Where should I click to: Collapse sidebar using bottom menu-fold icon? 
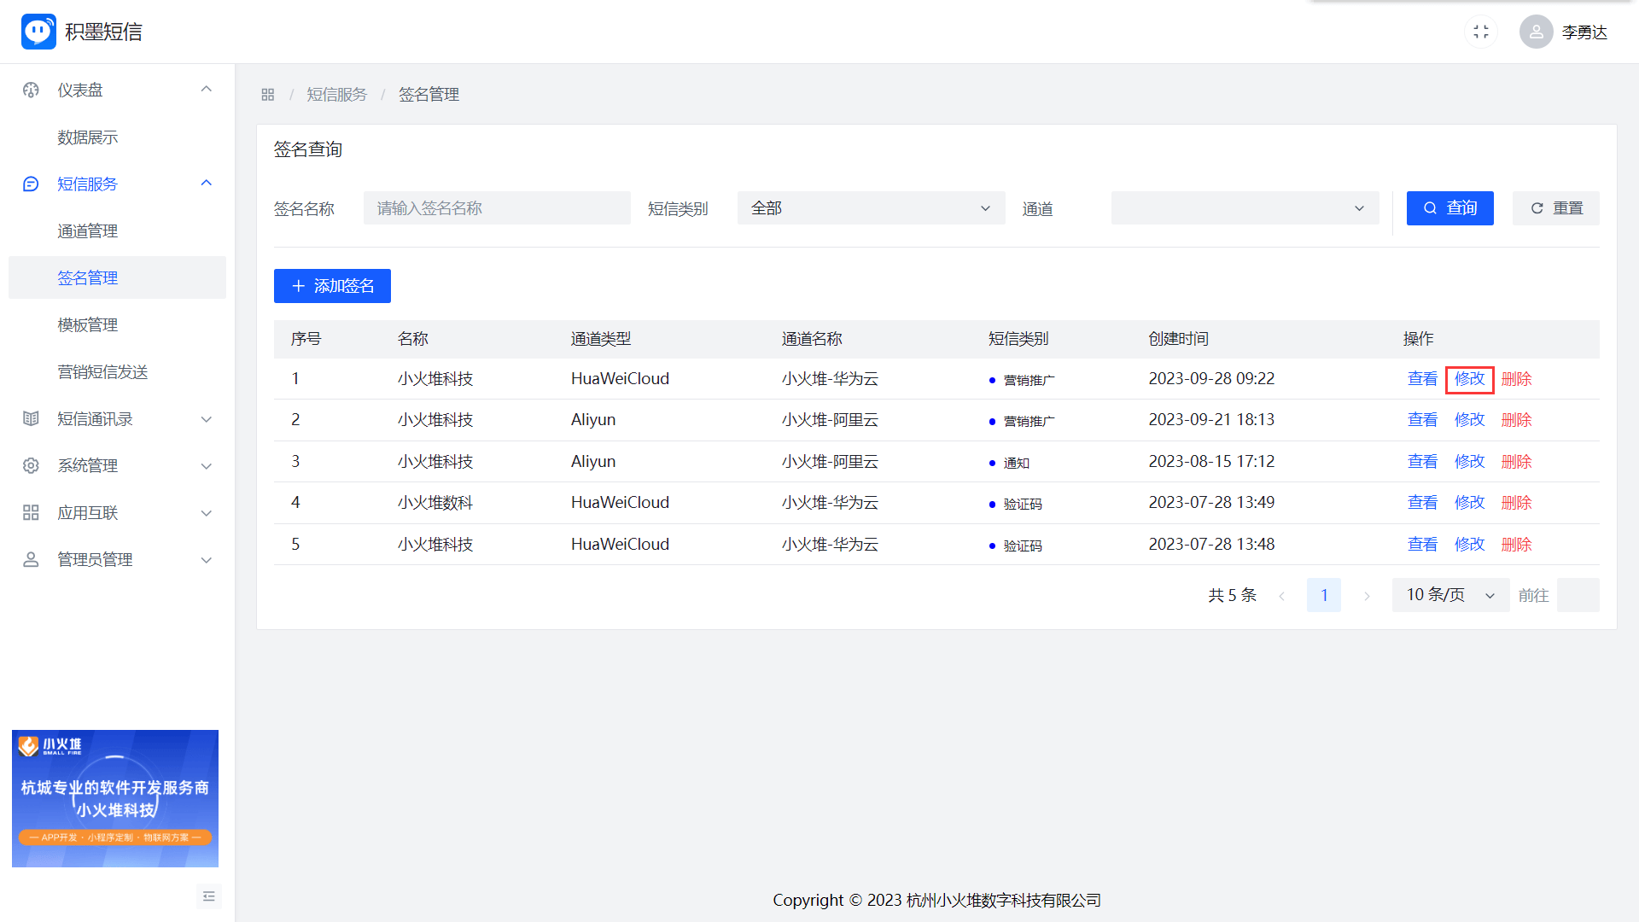point(209,896)
